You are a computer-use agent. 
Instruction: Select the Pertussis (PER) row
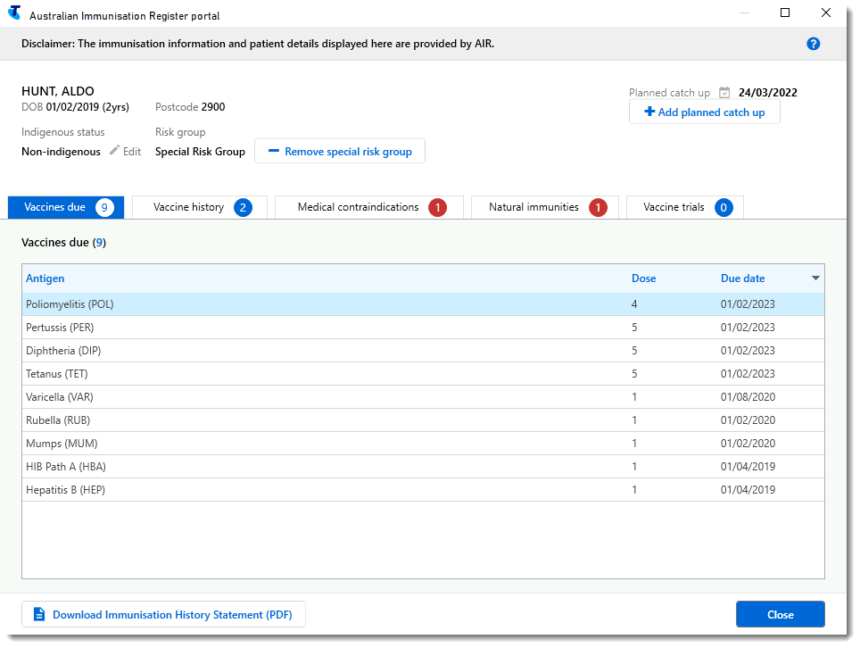423,328
